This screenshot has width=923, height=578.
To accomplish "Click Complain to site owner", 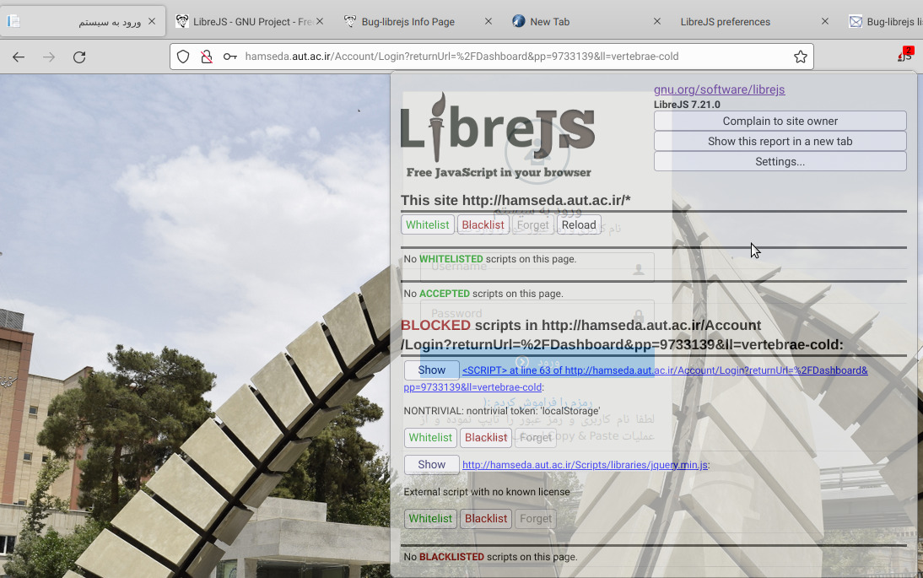I will pos(780,121).
